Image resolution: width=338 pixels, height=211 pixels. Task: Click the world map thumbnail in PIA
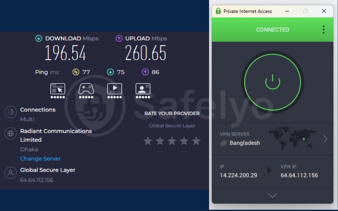pos(292,139)
